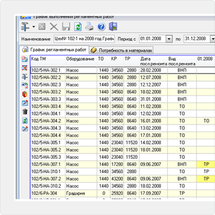Image resolution: width=215 pixels, height=215 pixels.
Task: Click the 01.01.2008 start date field
Action: pos(152,39)
